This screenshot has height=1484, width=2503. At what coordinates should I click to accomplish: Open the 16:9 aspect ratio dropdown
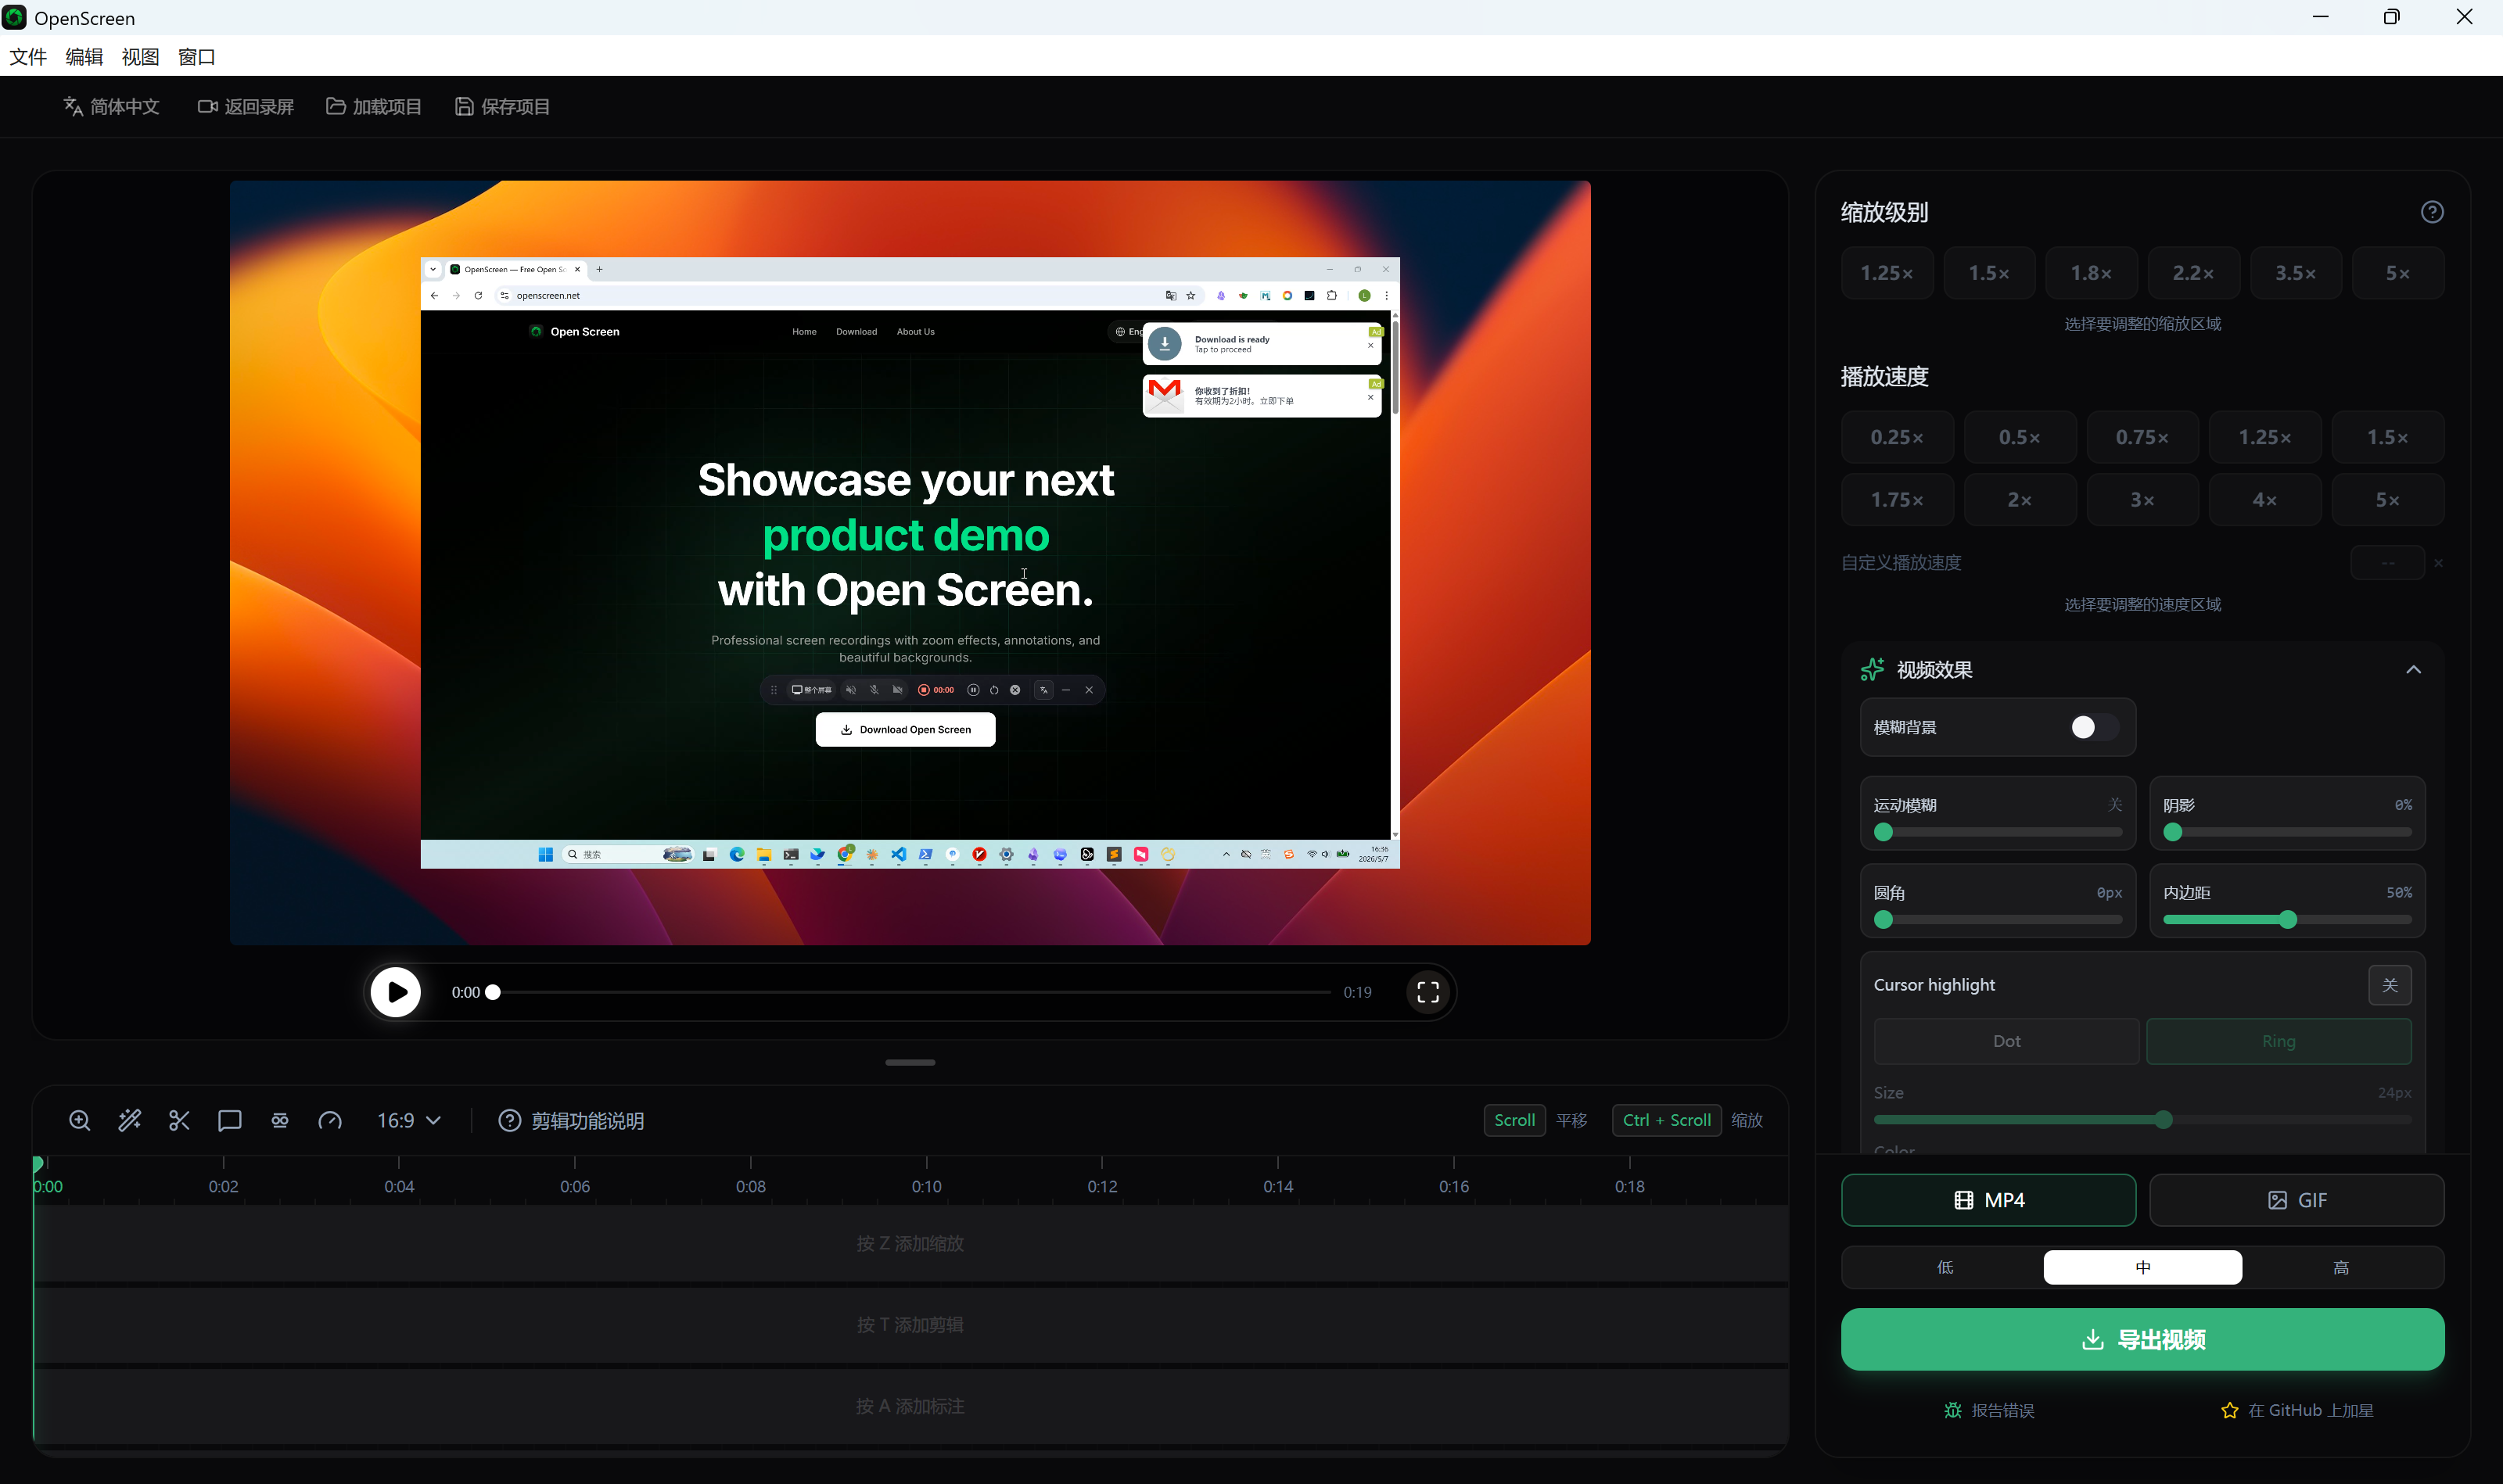[408, 1120]
